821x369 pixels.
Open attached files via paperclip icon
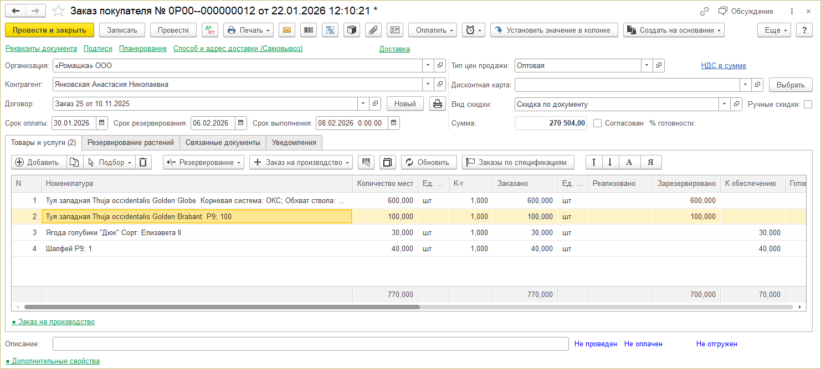(373, 30)
